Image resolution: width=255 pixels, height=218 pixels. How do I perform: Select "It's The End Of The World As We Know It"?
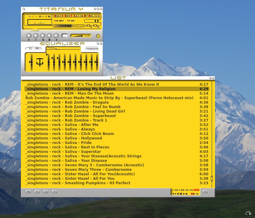point(117,84)
